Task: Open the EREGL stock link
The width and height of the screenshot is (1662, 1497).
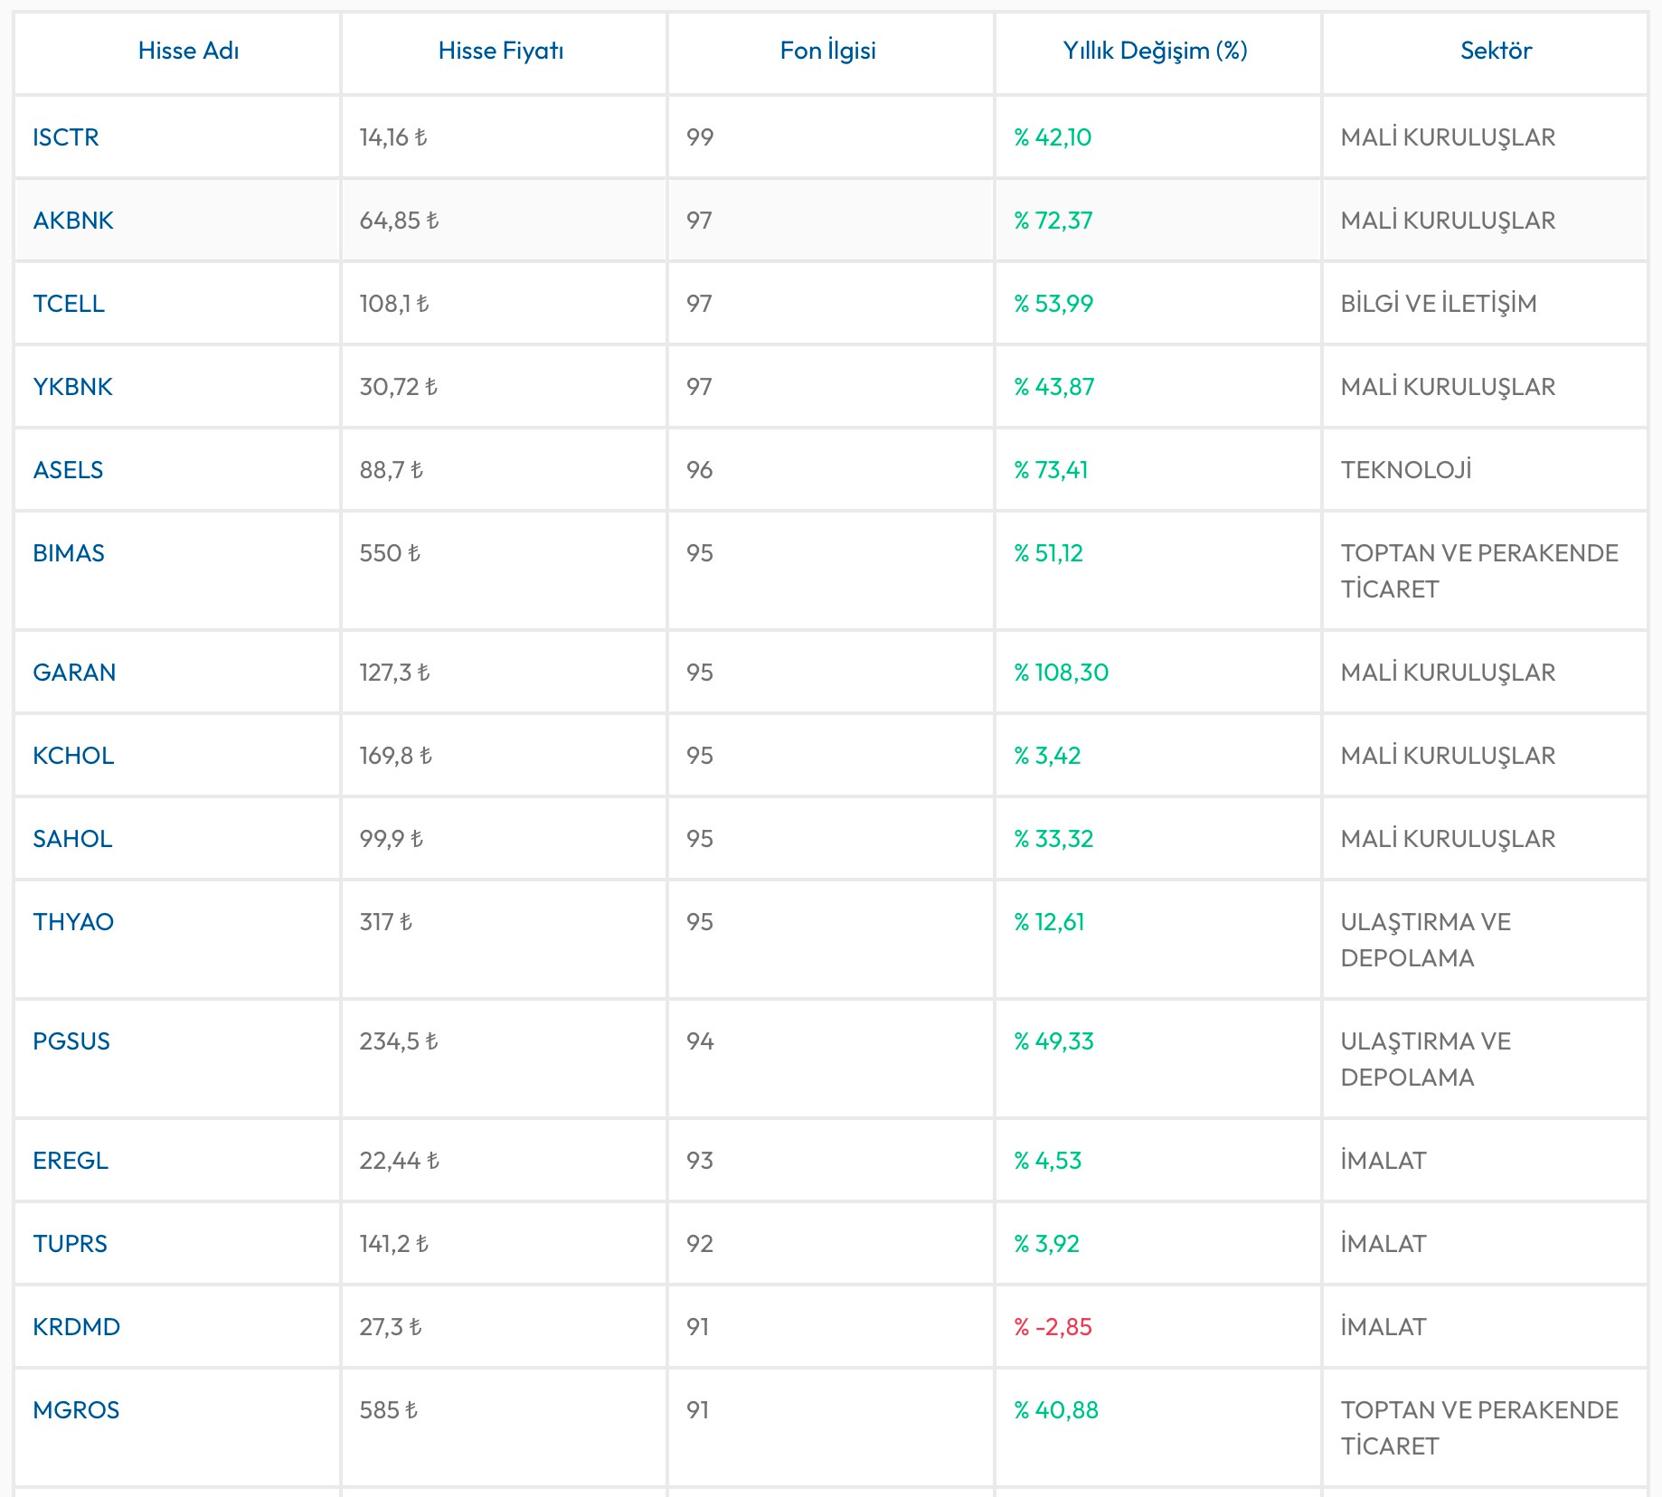Action: click(x=71, y=1161)
